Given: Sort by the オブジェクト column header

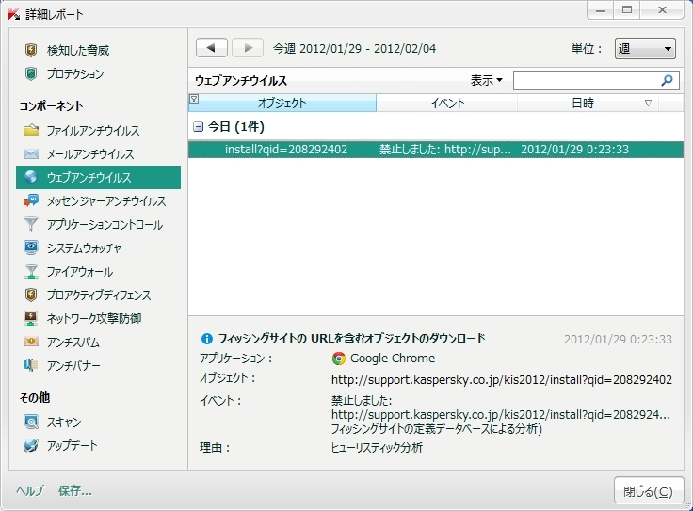Looking at the screenshot, I should coord(282,103).
